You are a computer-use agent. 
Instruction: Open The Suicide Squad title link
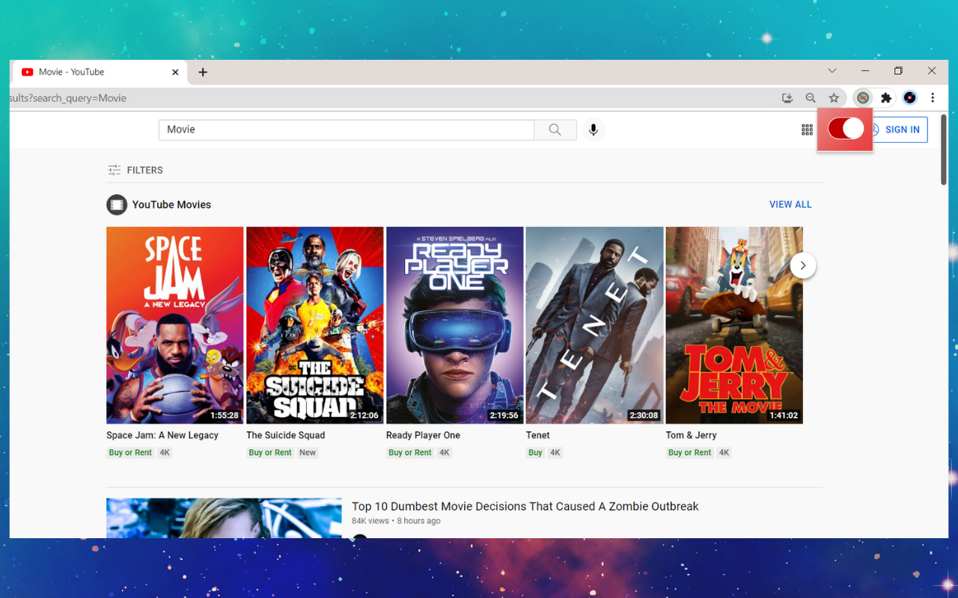286,435
